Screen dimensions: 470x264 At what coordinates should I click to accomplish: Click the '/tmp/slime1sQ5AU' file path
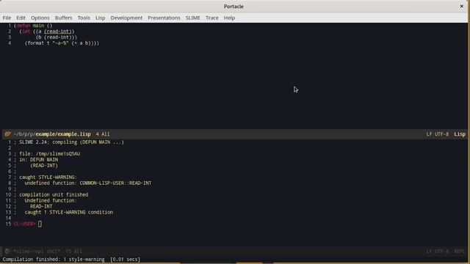pyautogui.click(x=58, y=154)
